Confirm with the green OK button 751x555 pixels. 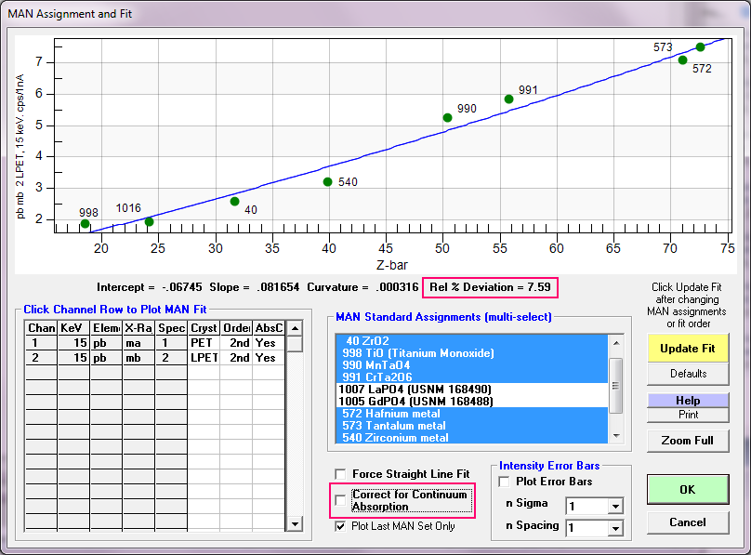tap(688, 489)
